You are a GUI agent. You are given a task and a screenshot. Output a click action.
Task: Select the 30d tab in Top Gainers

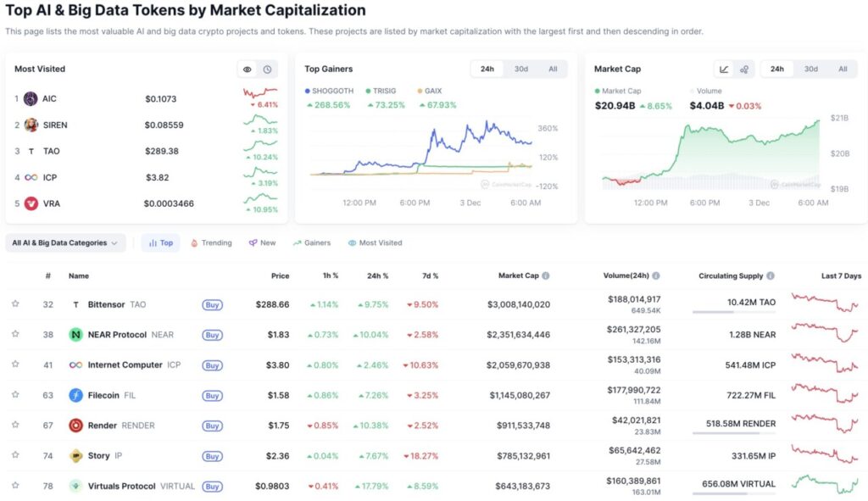coord(520,70)
